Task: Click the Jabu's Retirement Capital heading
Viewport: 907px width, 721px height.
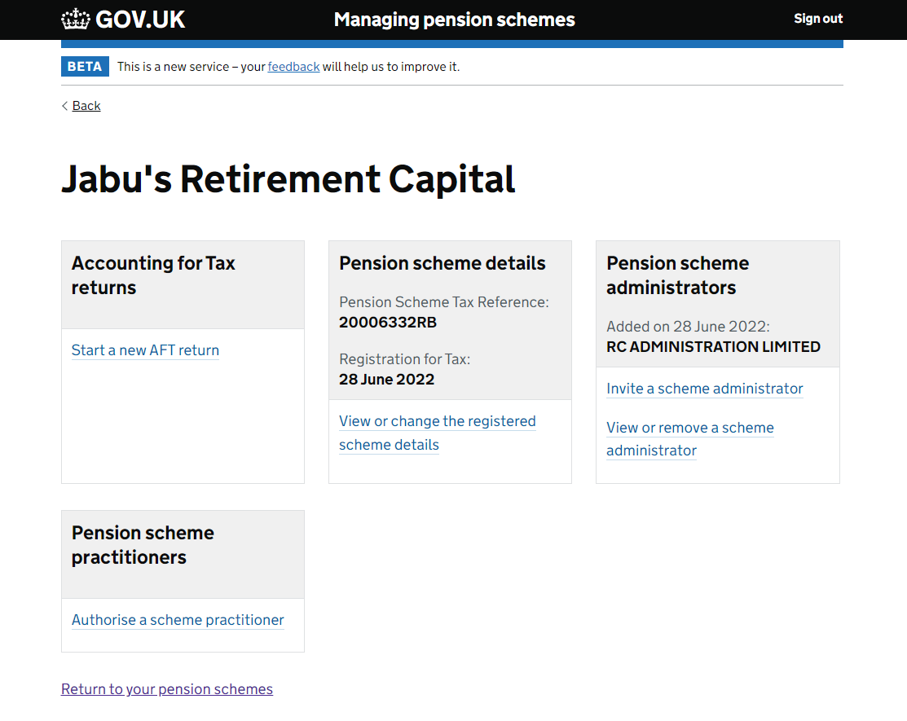Action: (288, 178)
